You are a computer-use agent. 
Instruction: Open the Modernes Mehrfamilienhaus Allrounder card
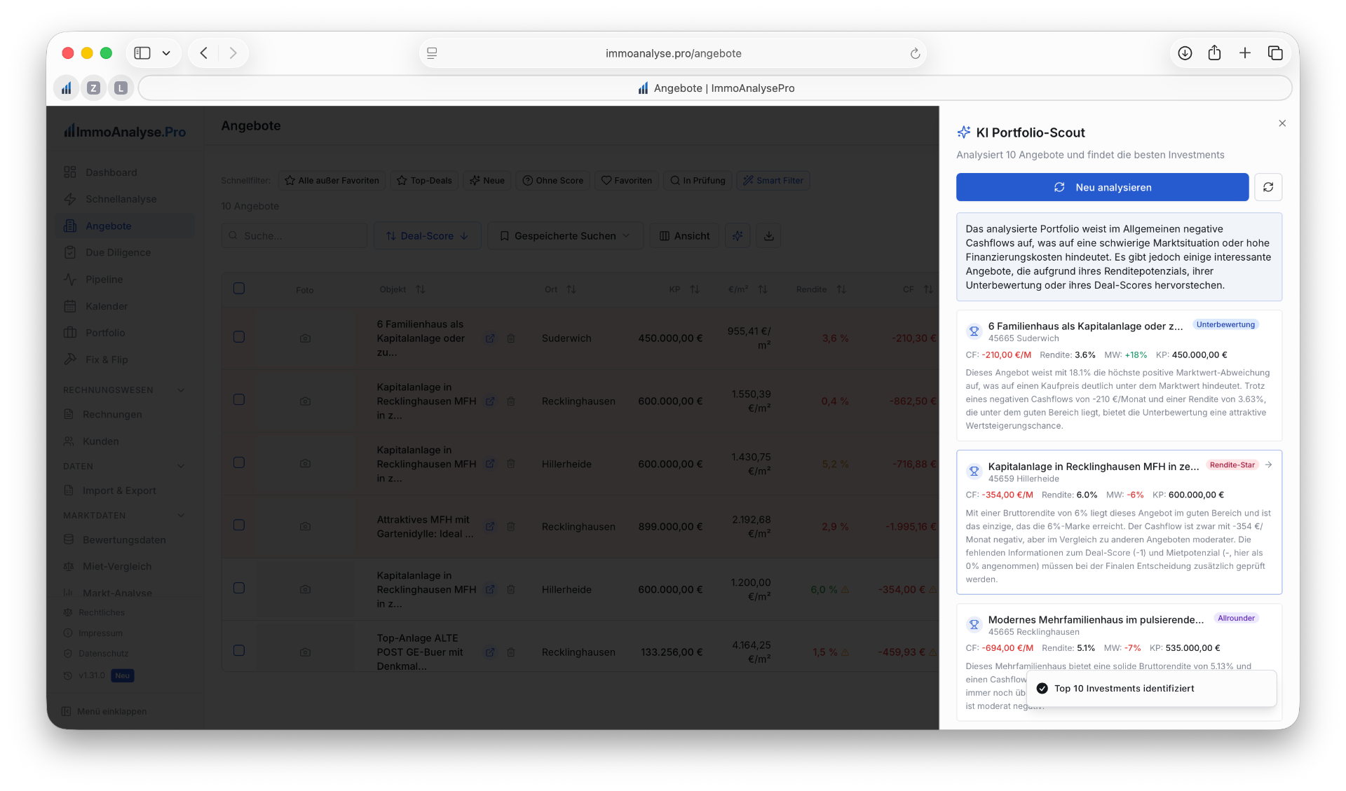click(1119, 661)
